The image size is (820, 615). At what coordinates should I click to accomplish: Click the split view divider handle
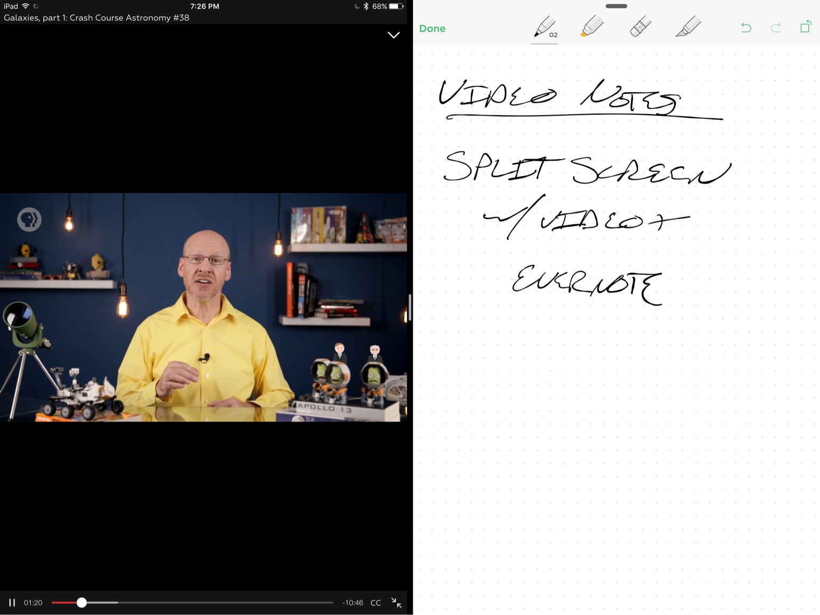[410, 307]
